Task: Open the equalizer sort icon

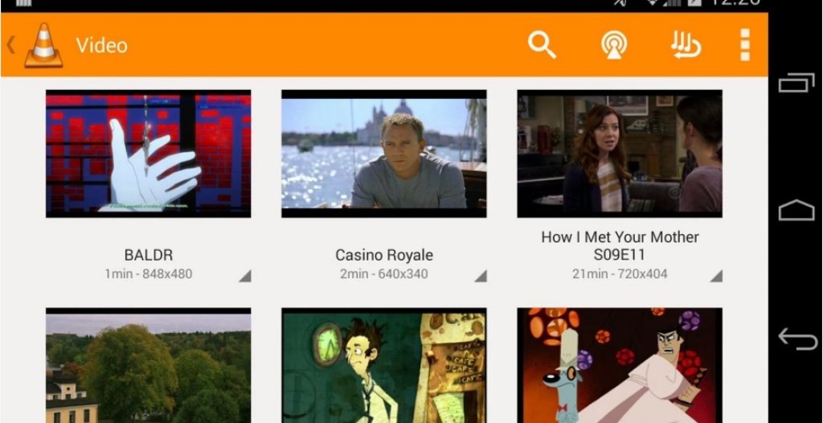Action: [x=686, y=45]
